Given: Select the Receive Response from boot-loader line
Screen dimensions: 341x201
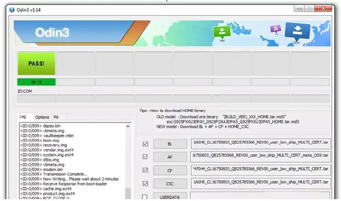Looking at the screenshot, I should click(x=64, y=184).
